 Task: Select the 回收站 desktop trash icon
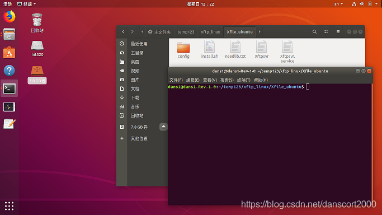[37, 23]
